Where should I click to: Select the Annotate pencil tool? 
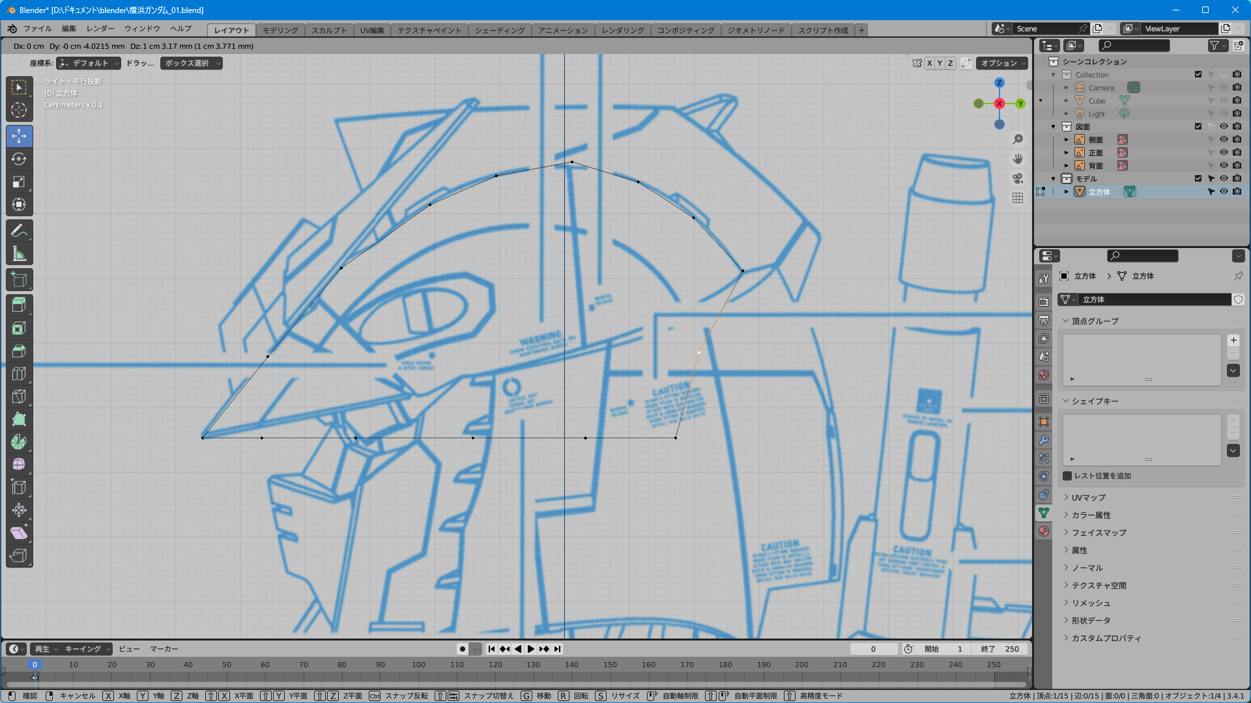[x=19, y=231]
